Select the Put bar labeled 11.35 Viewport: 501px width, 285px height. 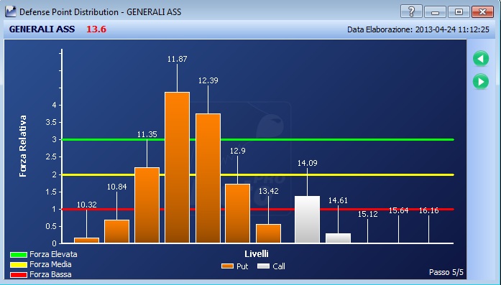coord(147,205)
